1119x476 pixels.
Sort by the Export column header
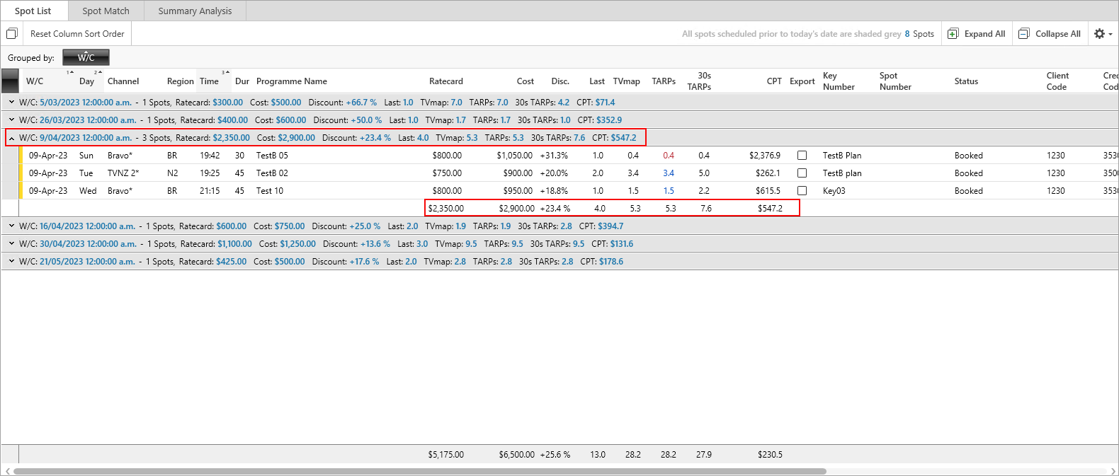(x=802, y=81)
